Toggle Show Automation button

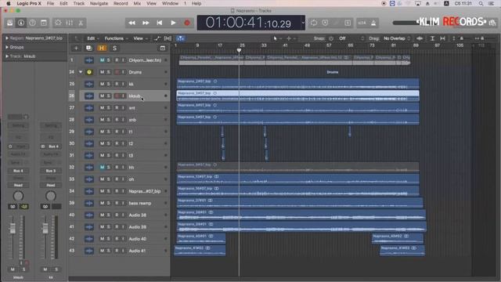pyautogui.click(x=157, y=38)
